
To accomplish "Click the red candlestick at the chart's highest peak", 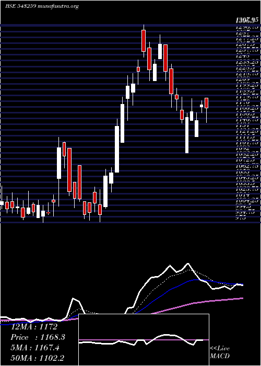I will coord(144,41).
